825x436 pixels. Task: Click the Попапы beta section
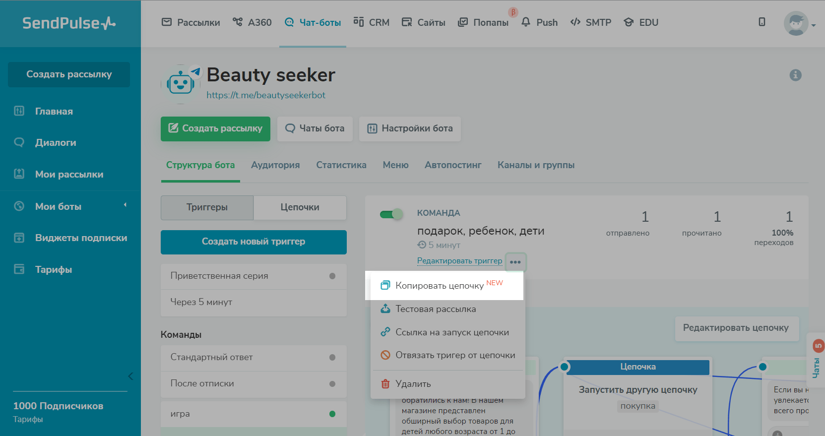(x=484, y=22)
